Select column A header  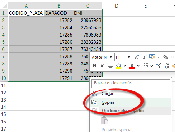[x=26, y=6]
